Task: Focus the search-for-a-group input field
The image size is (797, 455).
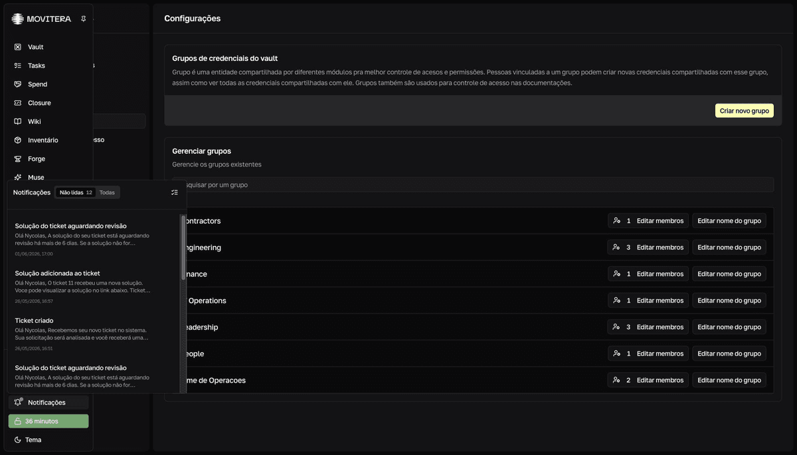Action: (x=473, y=184)
